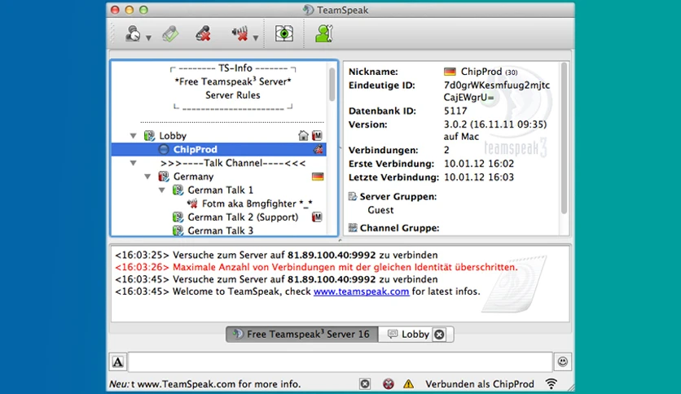Click the status bar close news icon
Image resolution: width=681 pixels, height=394 pixels.
coord(365,384)
